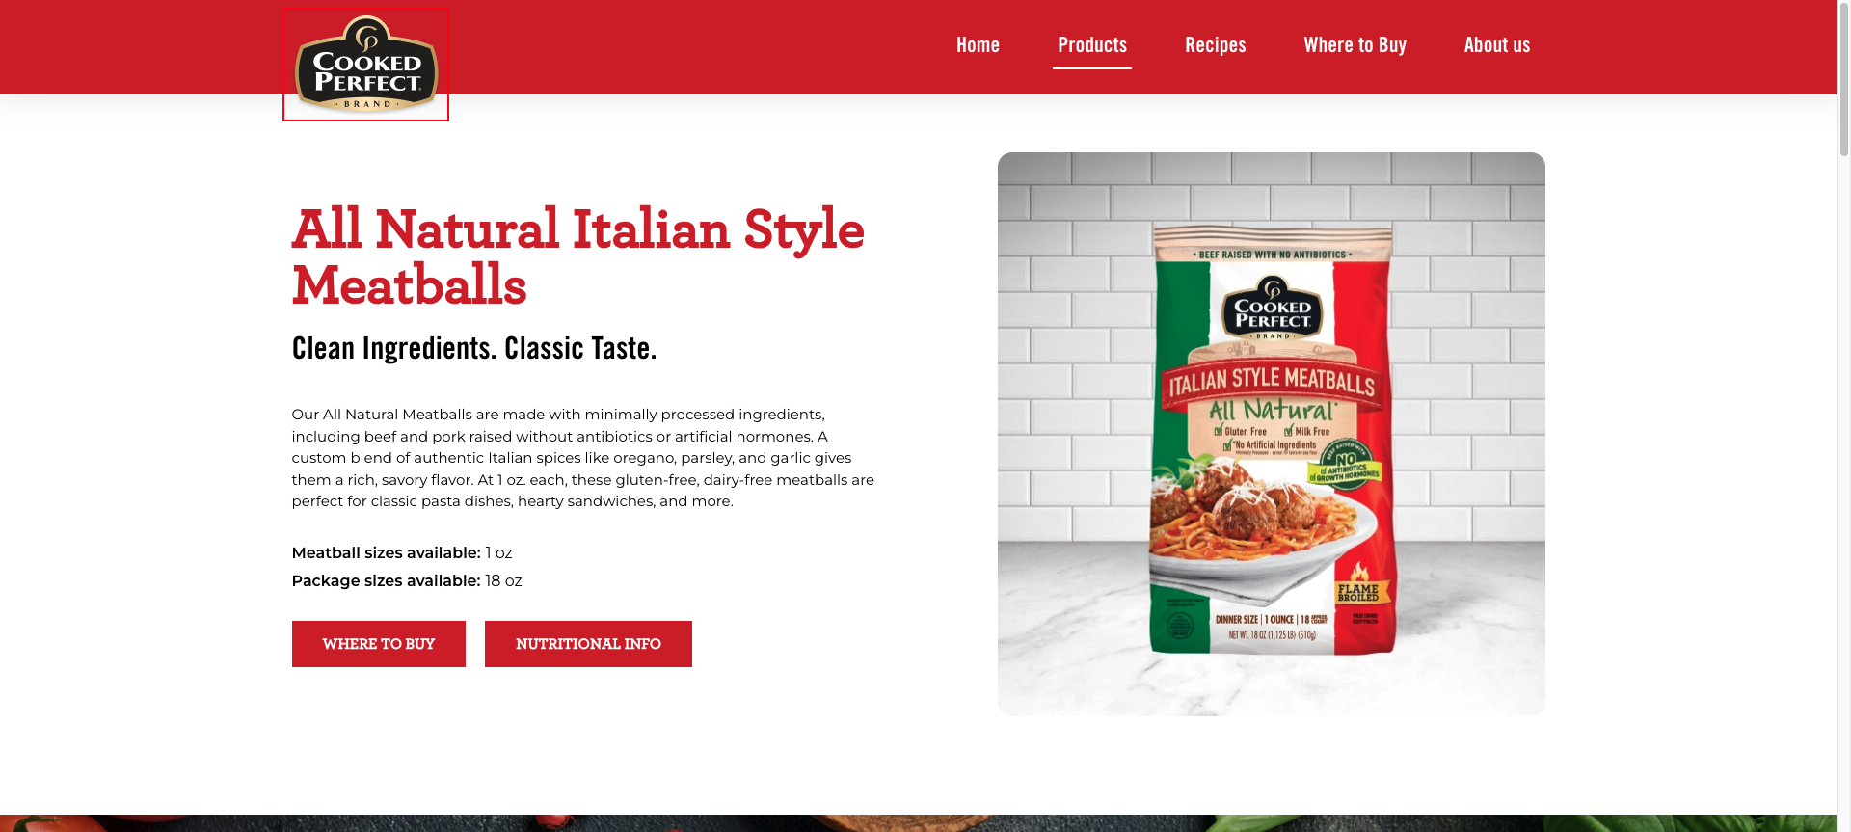Click the Package sizes available line
This screenshot has height=832, width=1851.
[x=407, y=580]
